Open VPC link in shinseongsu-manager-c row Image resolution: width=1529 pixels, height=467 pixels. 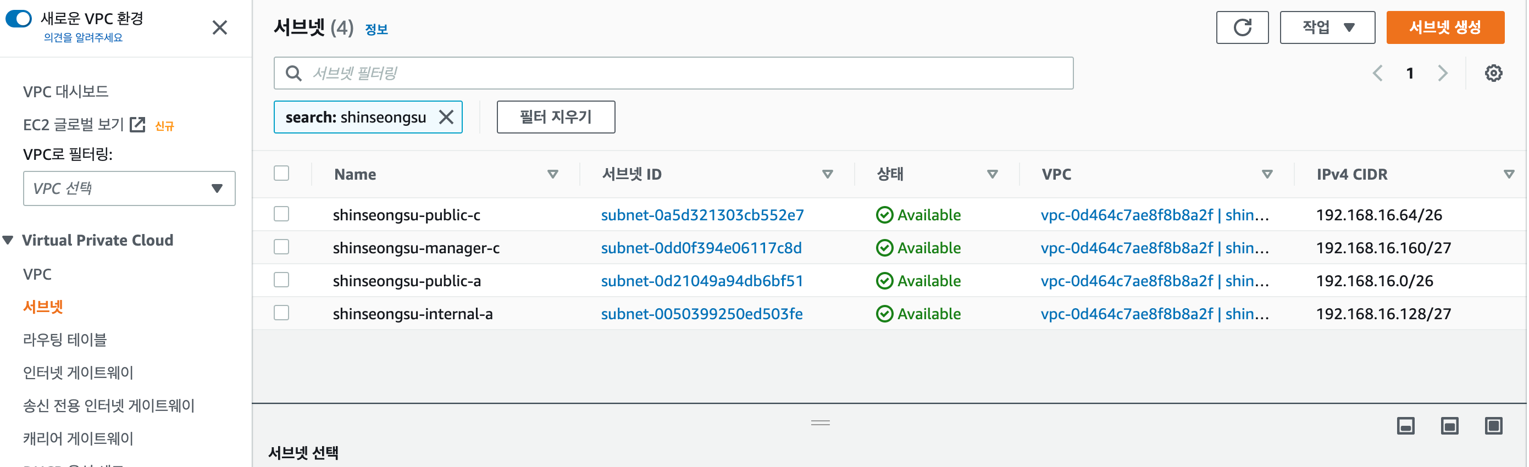pyautogui.click(x=1155, y=247)
